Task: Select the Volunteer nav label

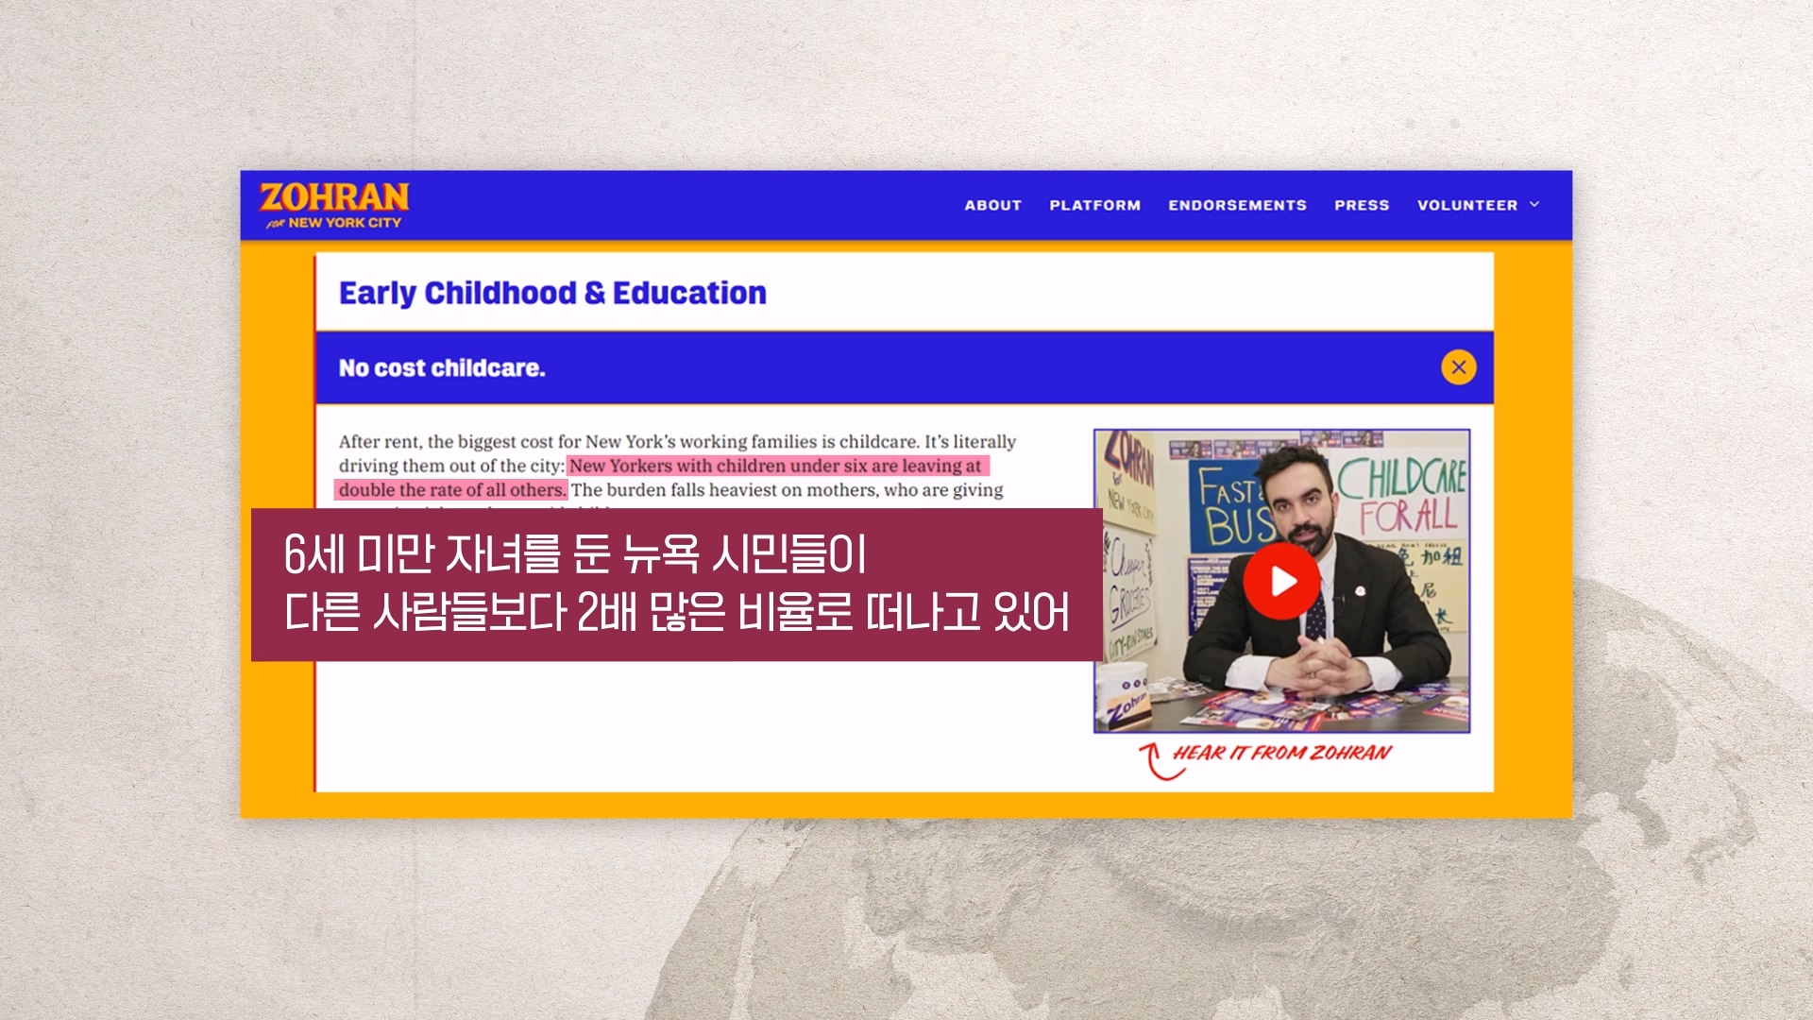Action: (1466, 205)
